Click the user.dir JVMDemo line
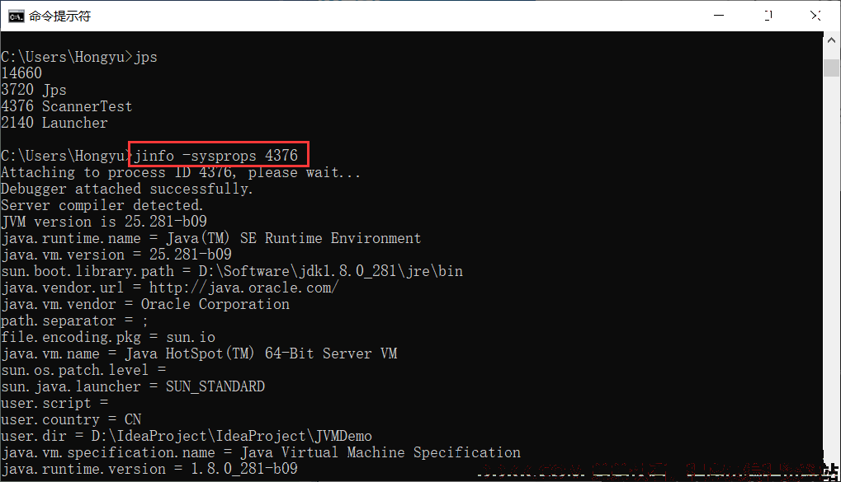Image resolution: width=841 pixels, height=482 pixels. click(187, 436)
